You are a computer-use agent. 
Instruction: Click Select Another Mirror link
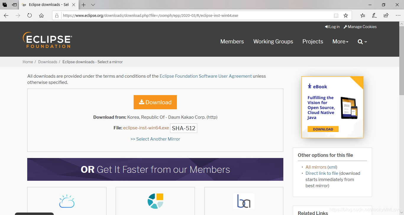[x=155, y=139]
